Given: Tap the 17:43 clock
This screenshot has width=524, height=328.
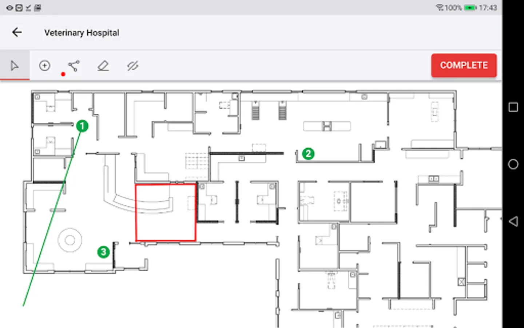Looking at the screenshot, I should coord(488,8).
